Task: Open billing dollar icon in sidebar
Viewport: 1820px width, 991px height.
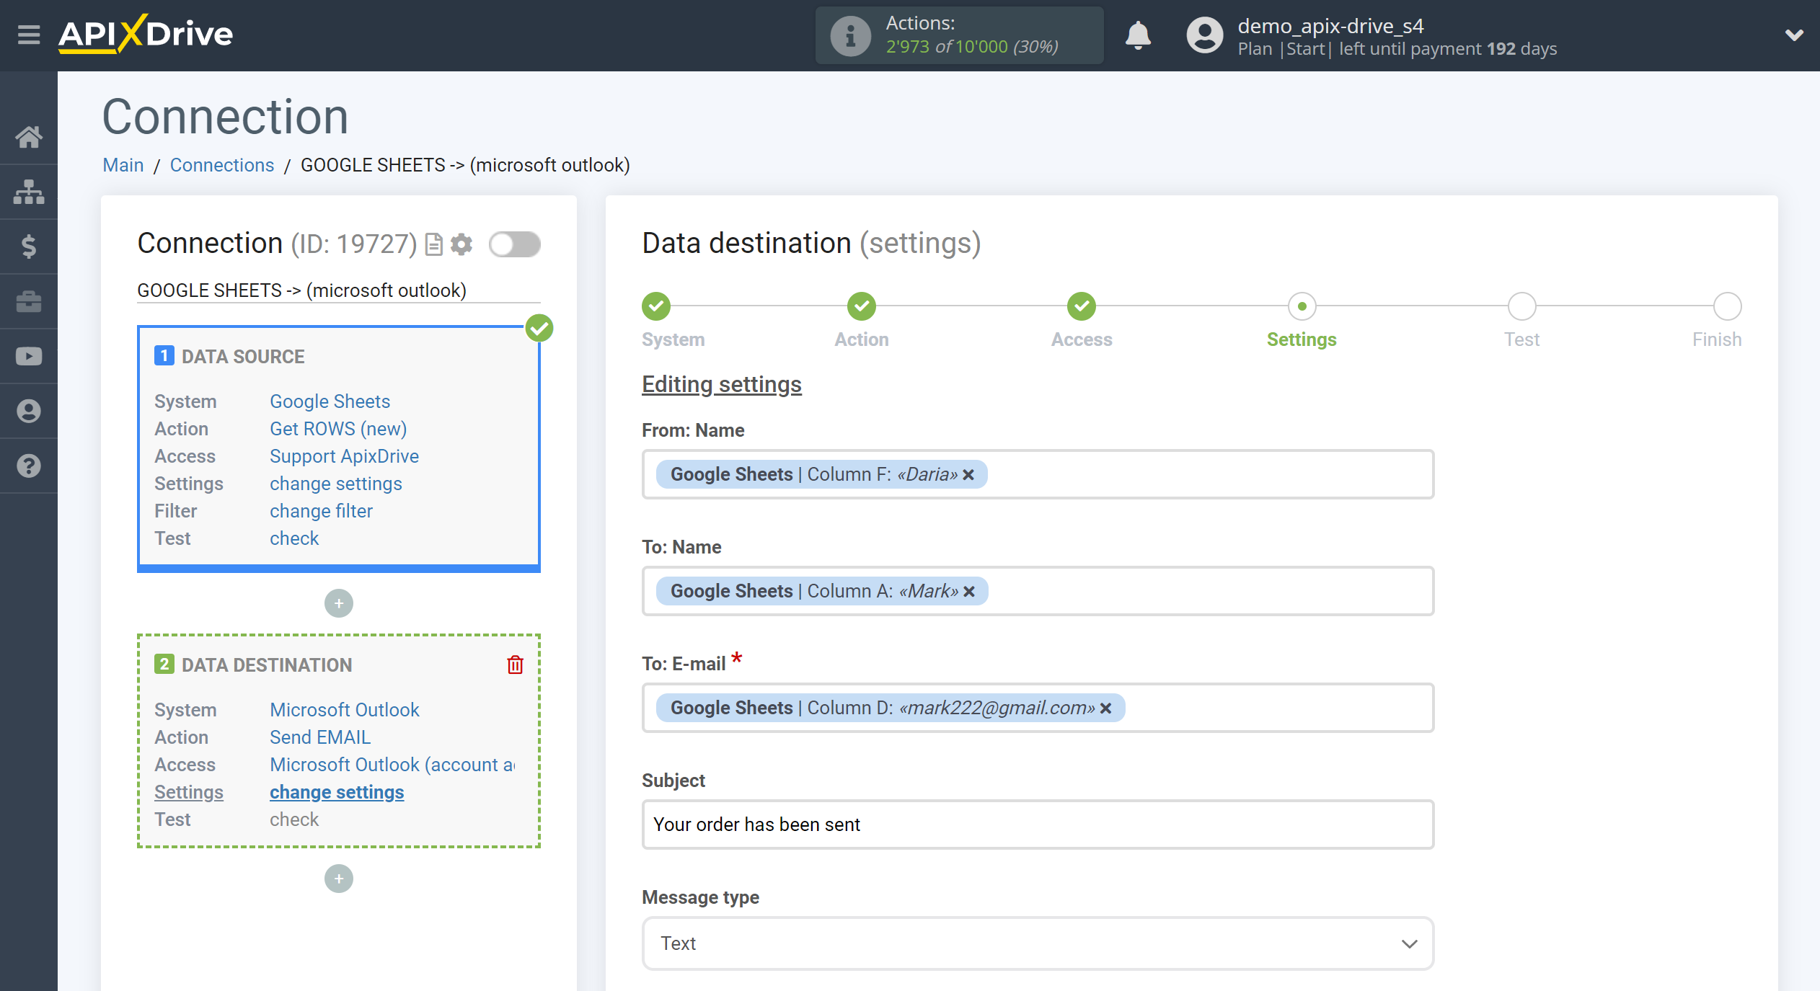Action: tap(29, 246)
